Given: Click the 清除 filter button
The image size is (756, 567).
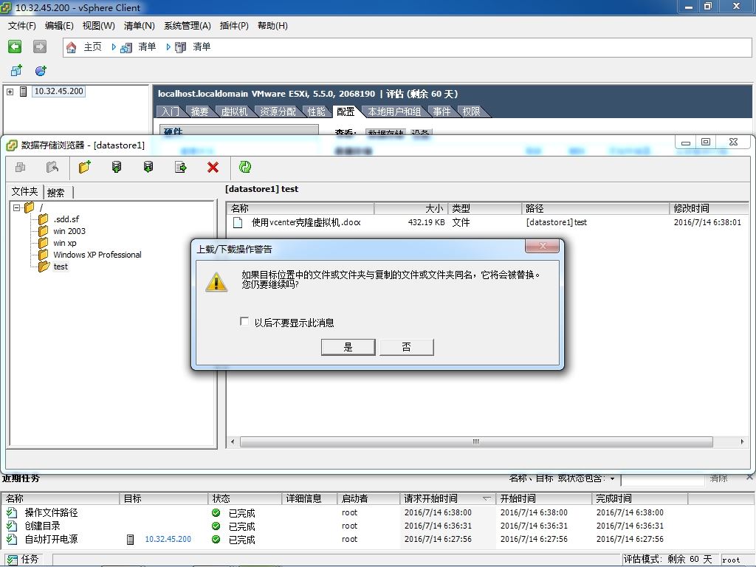Looking at the screenshot, I should 718,478.
